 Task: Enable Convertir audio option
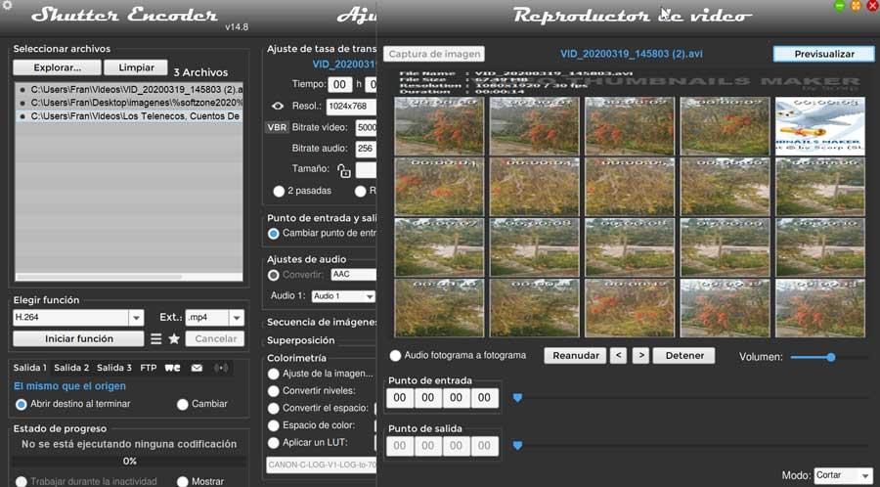[274, 275]
